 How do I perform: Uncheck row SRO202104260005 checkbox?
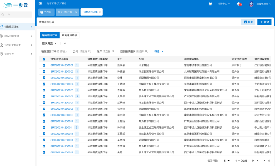click(44, 90)
